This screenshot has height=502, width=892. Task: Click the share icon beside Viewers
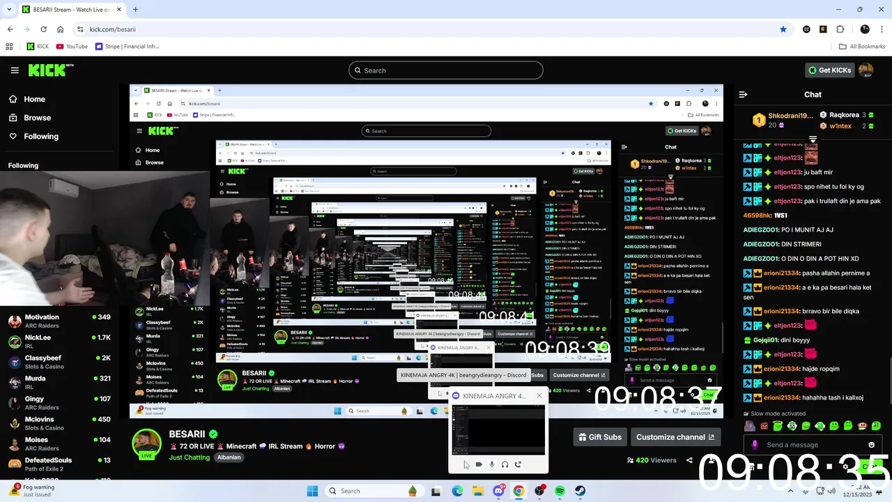[x=689, y=460]
